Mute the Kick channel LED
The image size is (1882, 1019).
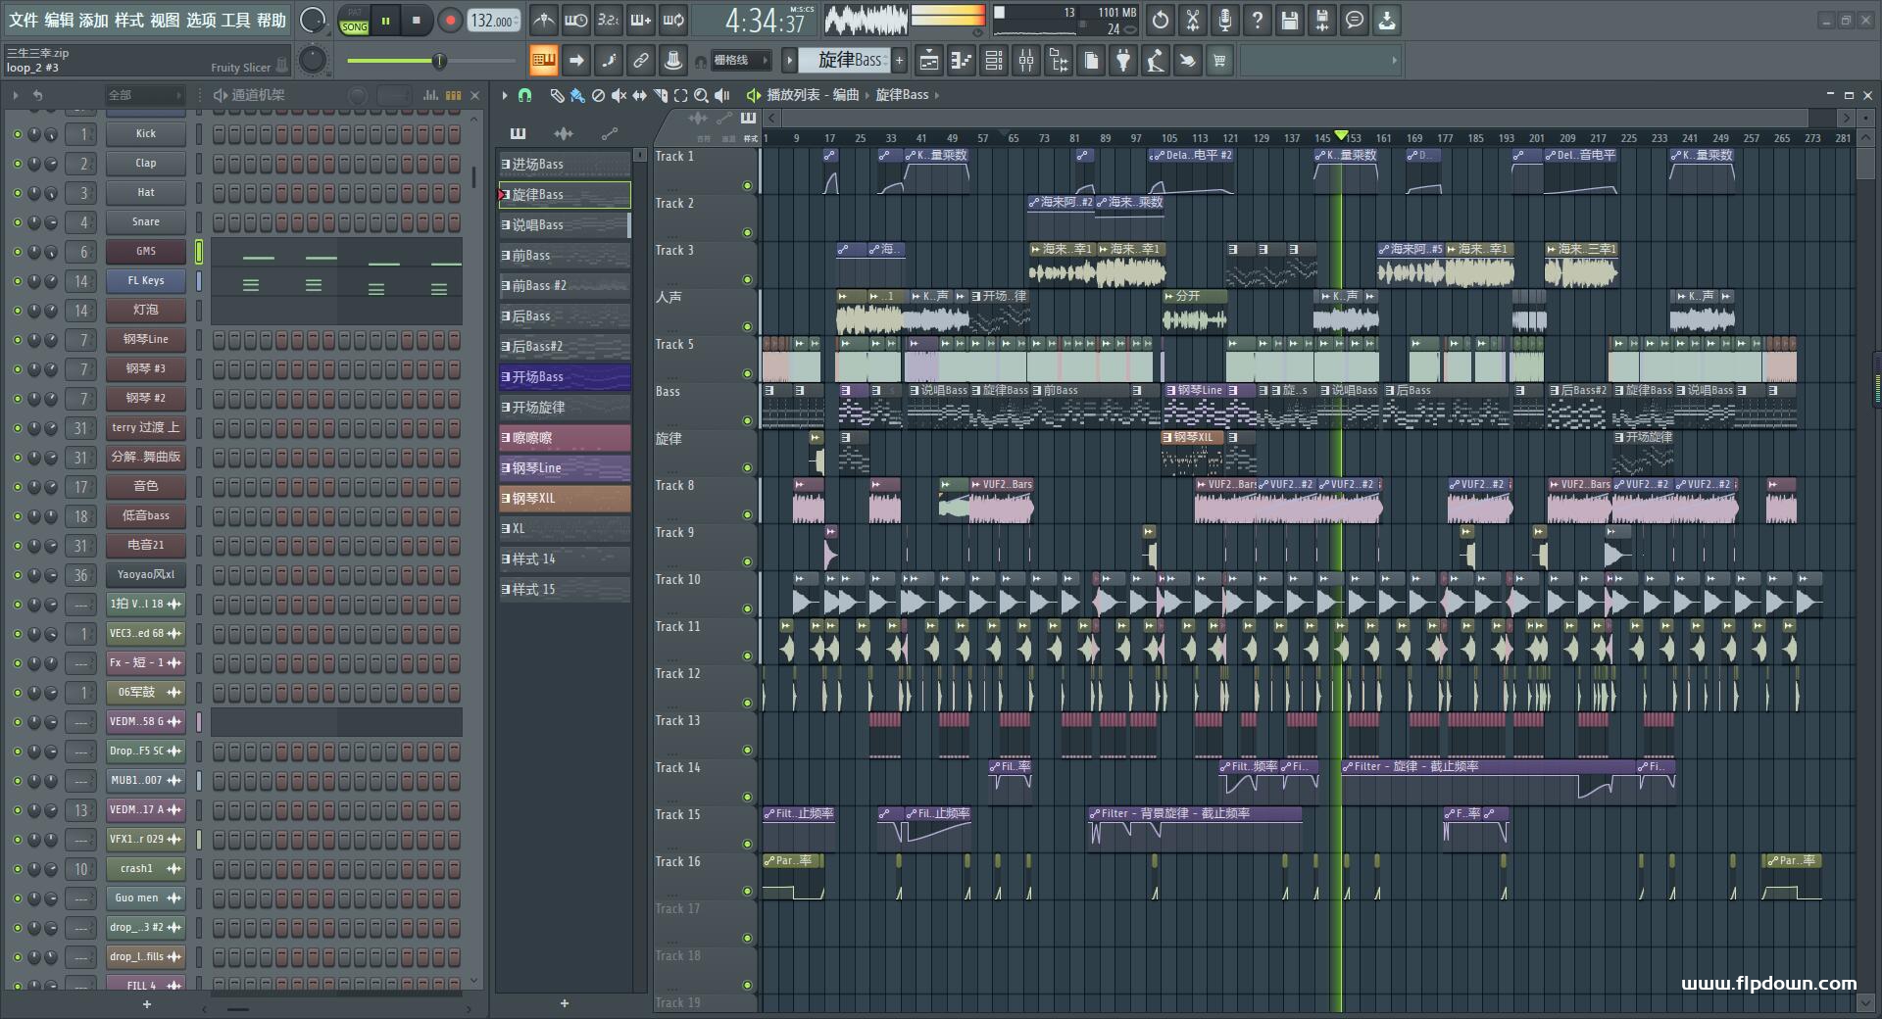point(17,134)
